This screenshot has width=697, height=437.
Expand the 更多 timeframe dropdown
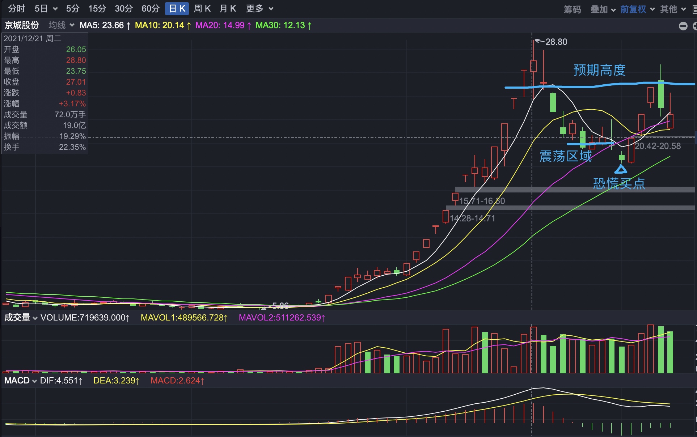click(x=259, y=9)
